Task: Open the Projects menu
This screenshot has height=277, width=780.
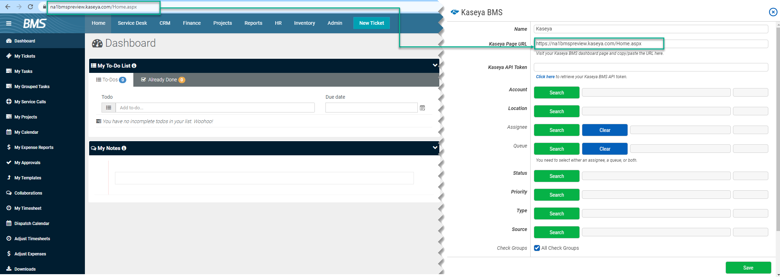Action: coord(223,23)
